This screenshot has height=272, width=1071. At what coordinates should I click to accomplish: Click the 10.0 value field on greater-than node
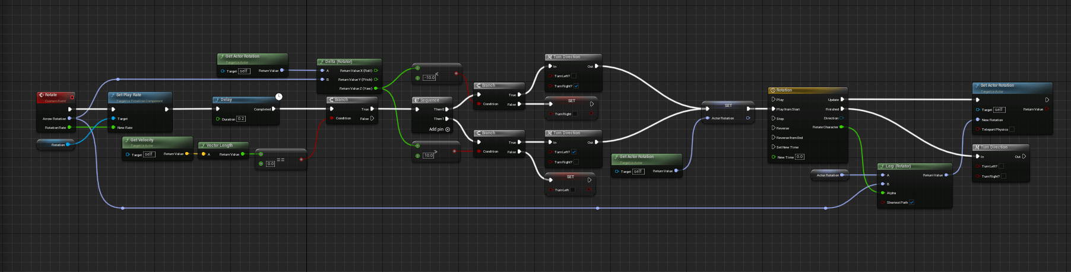point(428,156)
